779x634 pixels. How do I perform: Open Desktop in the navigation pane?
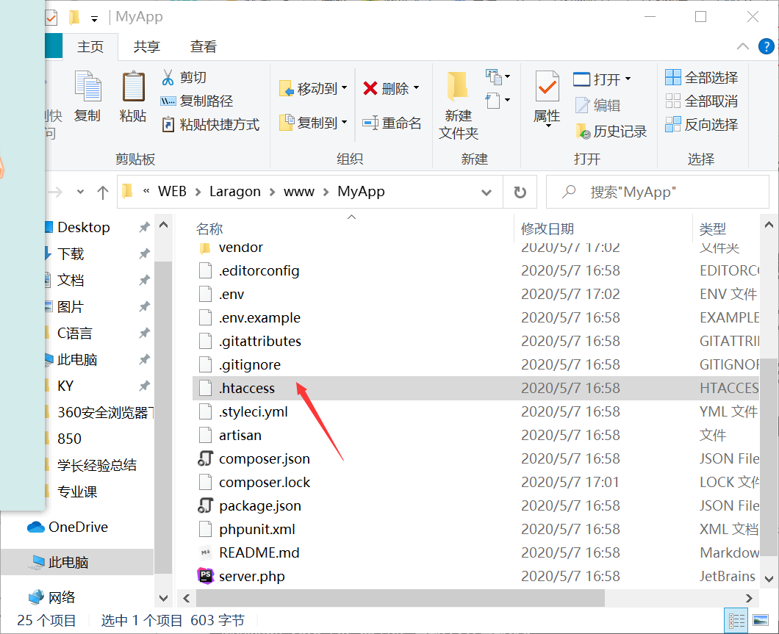point(84,228)
